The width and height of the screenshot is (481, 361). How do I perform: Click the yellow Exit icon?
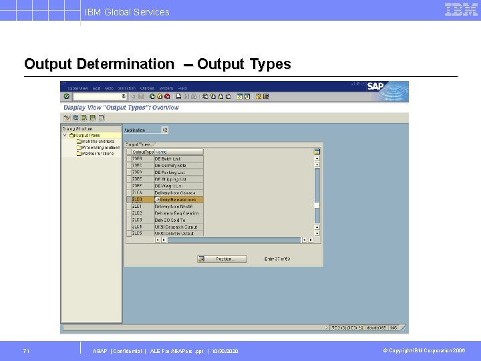coord(160,96)
